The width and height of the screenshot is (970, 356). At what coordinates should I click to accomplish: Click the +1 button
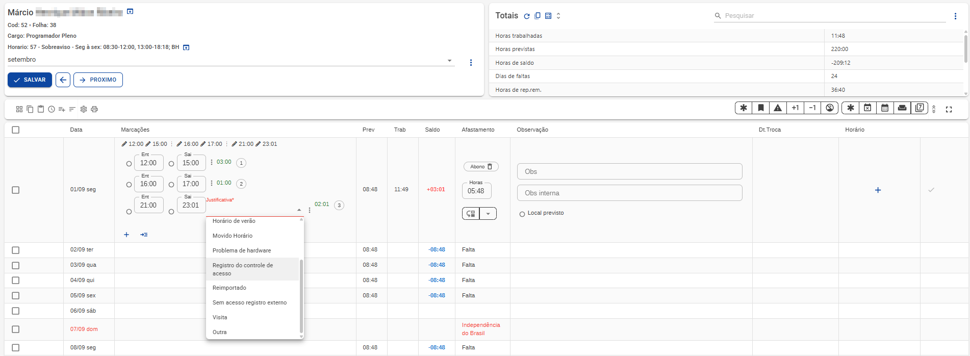coord(795,108)
